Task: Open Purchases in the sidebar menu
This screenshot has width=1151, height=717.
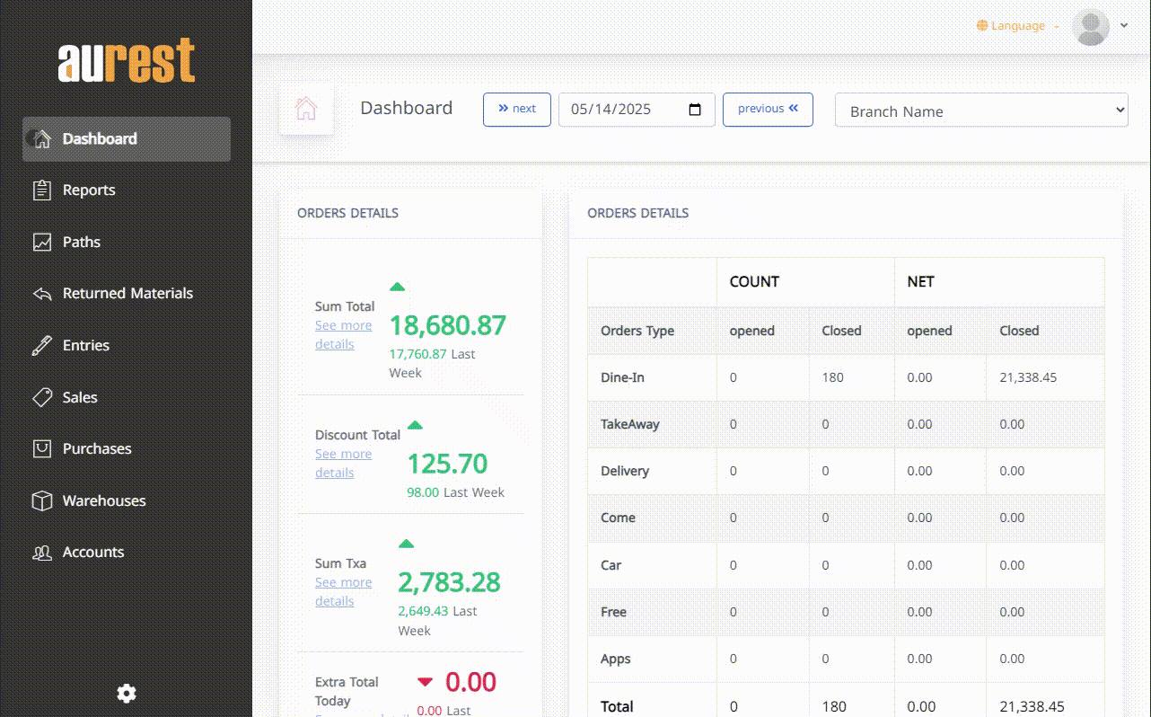Action: coord(97,448)
